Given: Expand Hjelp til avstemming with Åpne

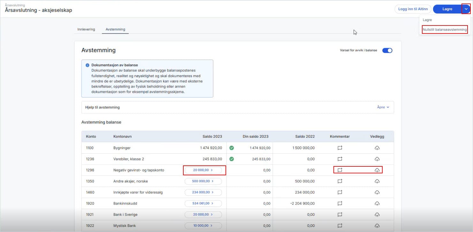Looking at the screenshot, I should [383, 107].
